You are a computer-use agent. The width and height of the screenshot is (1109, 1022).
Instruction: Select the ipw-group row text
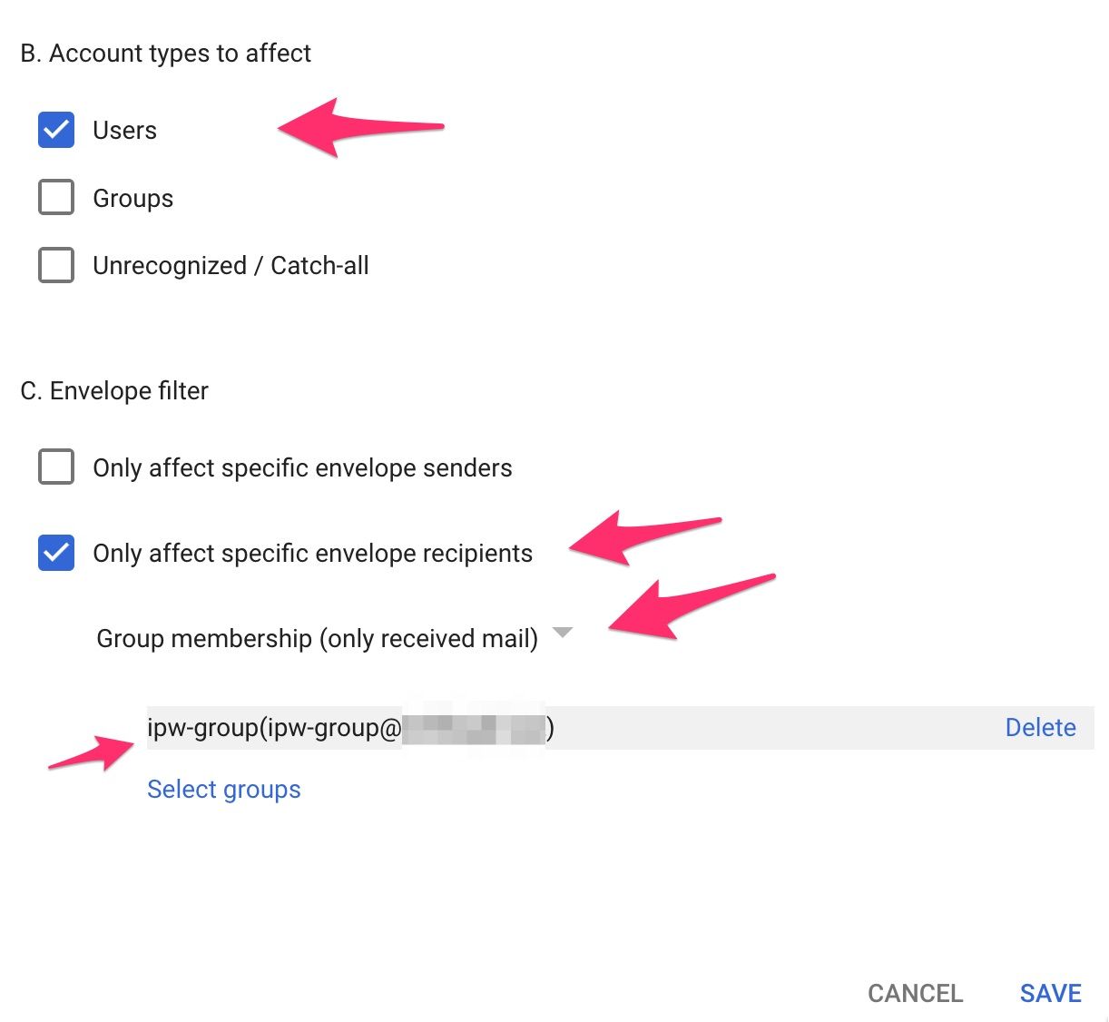tap(272, 727)
